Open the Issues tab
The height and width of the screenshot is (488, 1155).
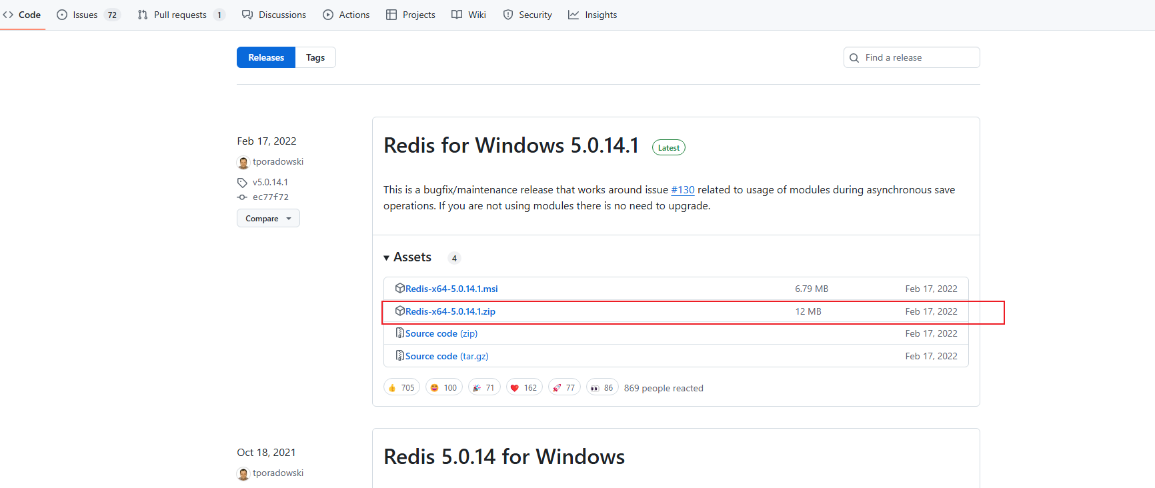pos(88,15)
